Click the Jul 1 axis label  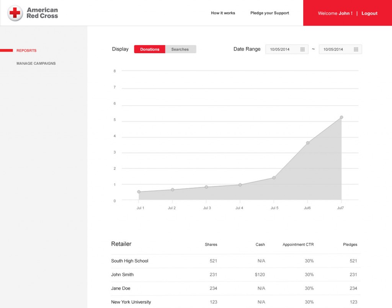140,208
